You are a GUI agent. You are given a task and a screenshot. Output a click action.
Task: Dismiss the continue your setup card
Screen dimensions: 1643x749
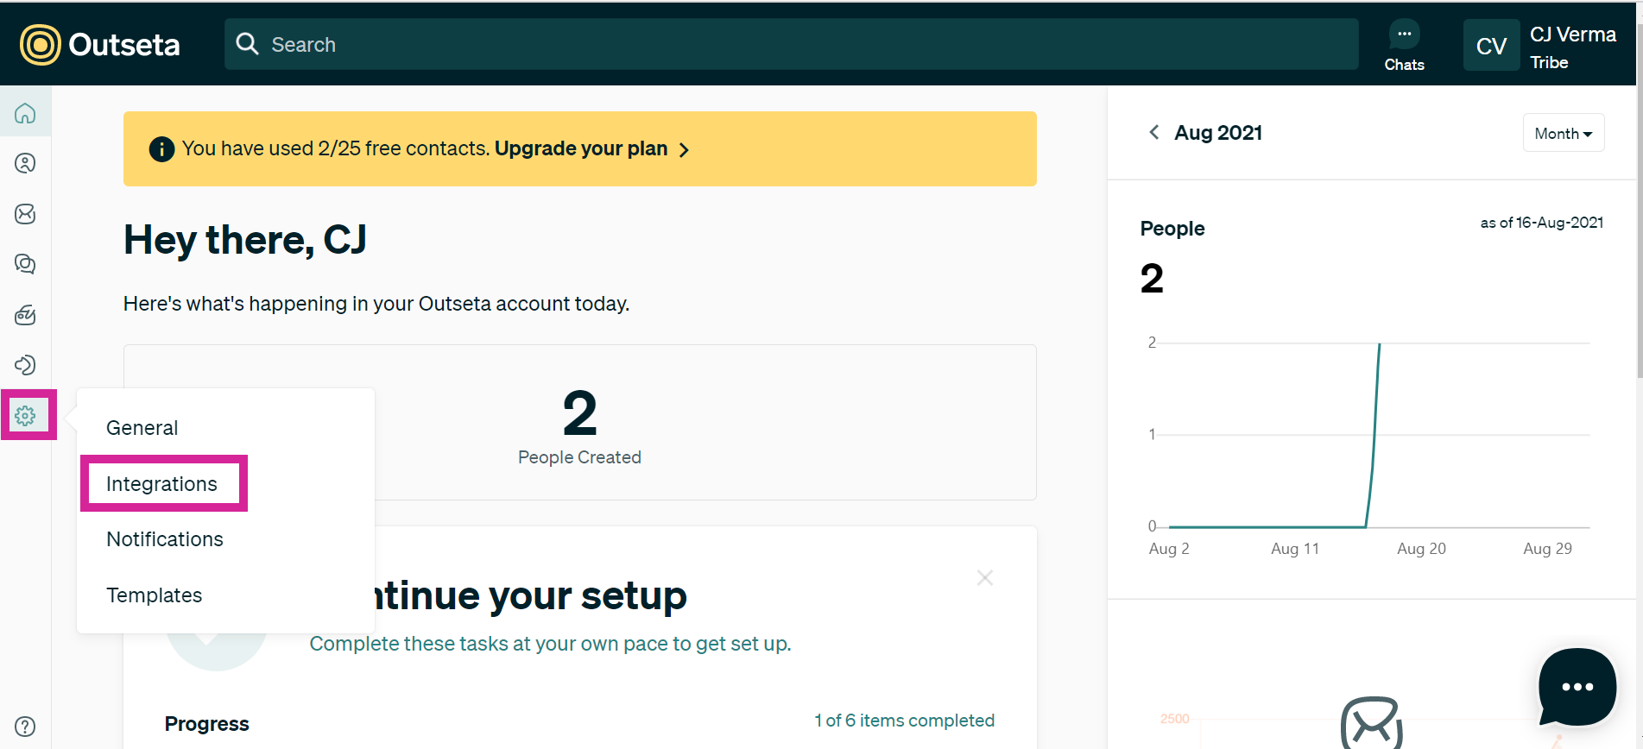click(x=985, y=577)
